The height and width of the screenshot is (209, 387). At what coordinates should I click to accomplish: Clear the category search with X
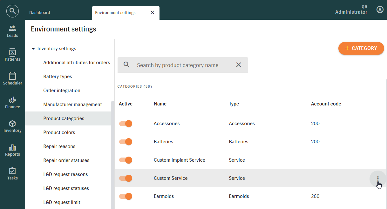pos(238,65)
